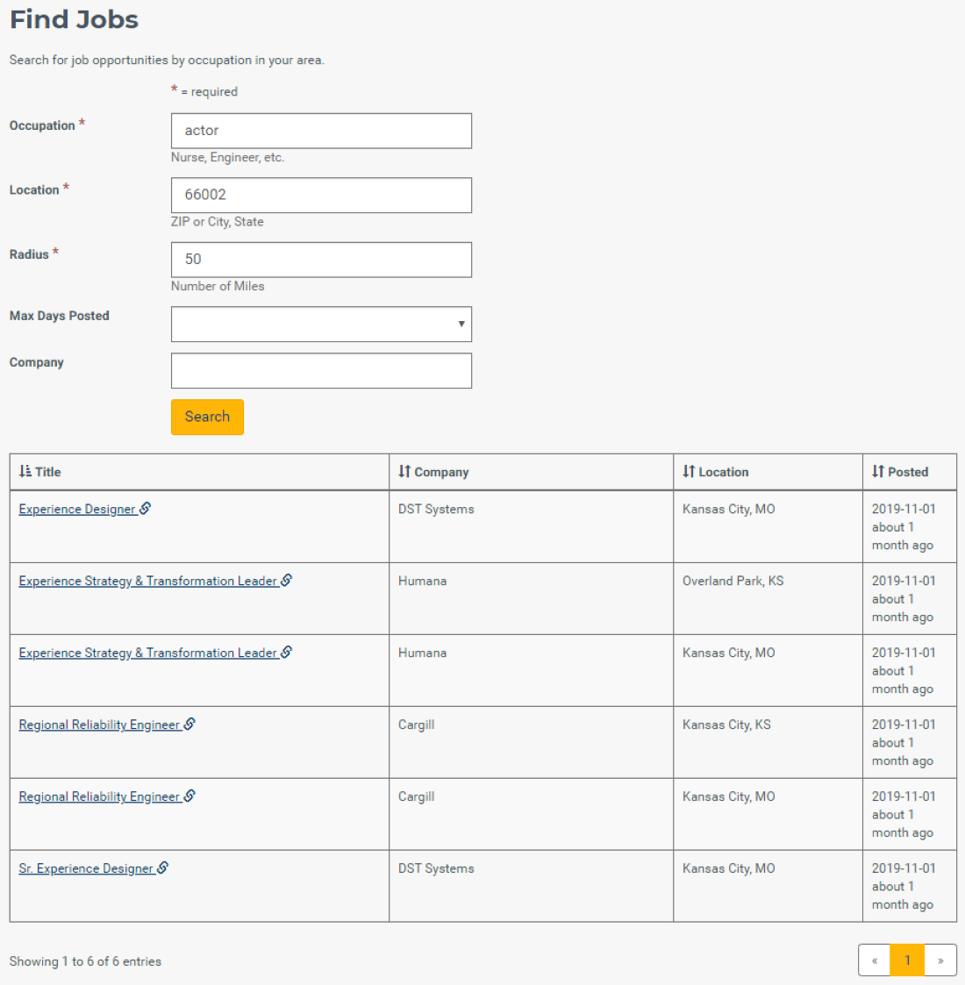Click the sort icon beside Company column
This screenshot has height=985, width=965.
tap(404, 471)
